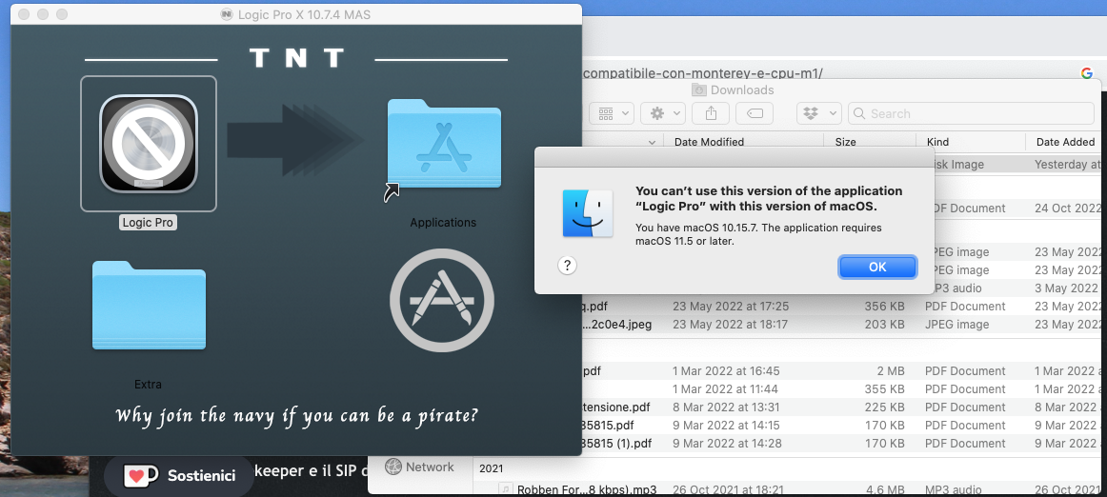Select the ...2c0e4.jpeg file row

coord(787,324)
